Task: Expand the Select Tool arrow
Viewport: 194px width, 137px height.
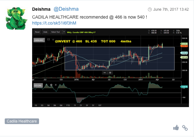Action: point(64,32)
